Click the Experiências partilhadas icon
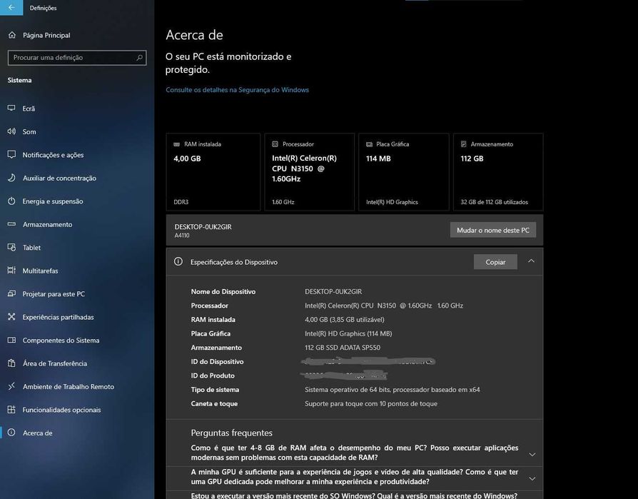 pos(11,317)
